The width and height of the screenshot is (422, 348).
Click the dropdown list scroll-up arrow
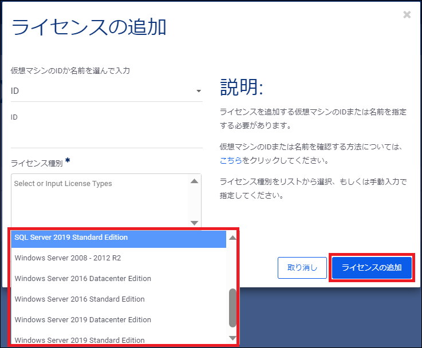[232, 238]
